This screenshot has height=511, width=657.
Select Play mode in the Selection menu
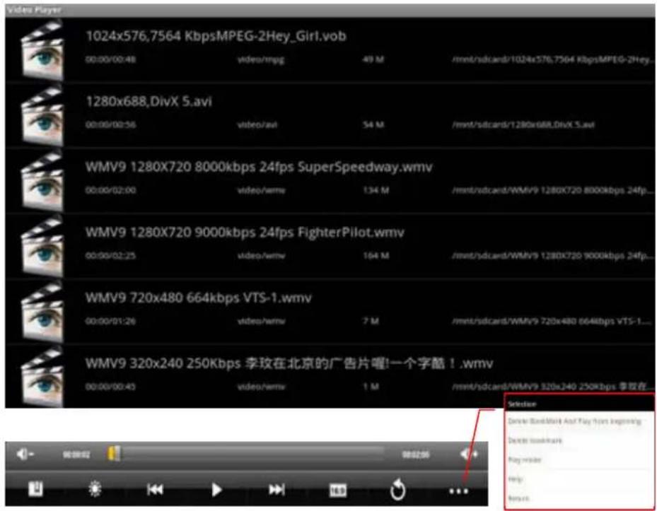(525, 459)
